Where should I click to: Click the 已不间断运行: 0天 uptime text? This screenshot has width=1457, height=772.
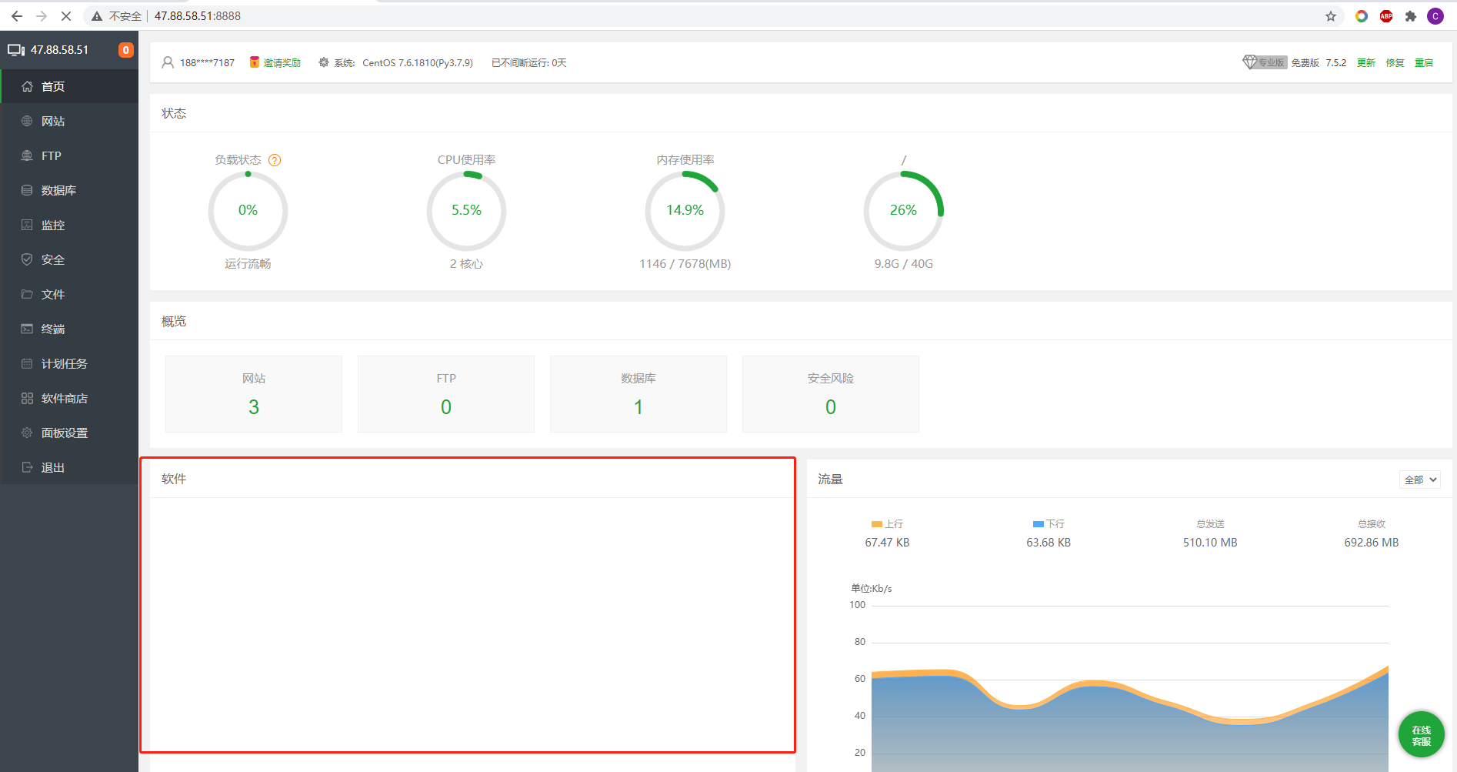pyautogui.click(x=529, y=62)
